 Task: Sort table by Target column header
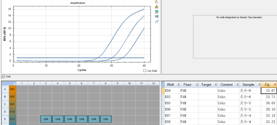(208, 85)
